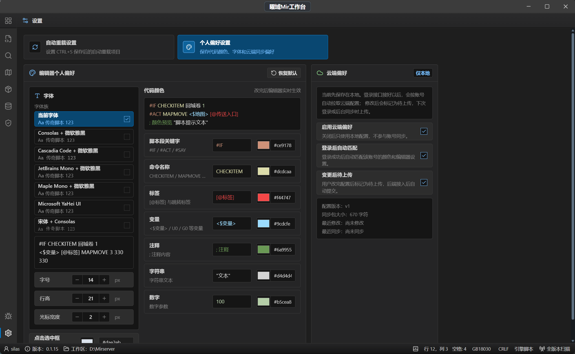The image size is (575, 354).
Task: Open the grid dashboard icon in sidebar
Action: [x=8, y=21]
